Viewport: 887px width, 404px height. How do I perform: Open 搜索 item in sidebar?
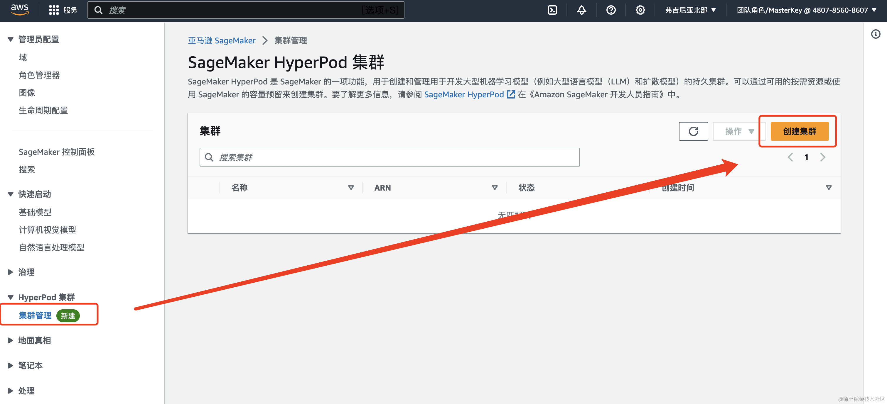coord(27,169)
